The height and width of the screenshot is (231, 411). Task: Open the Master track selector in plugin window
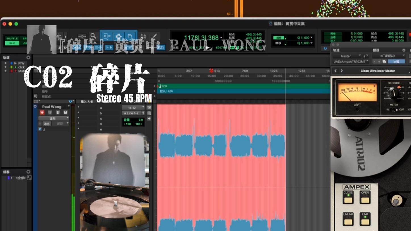coord(347,56)
